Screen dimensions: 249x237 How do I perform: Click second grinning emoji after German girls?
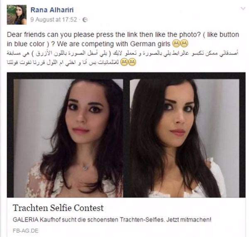(184, 44)
